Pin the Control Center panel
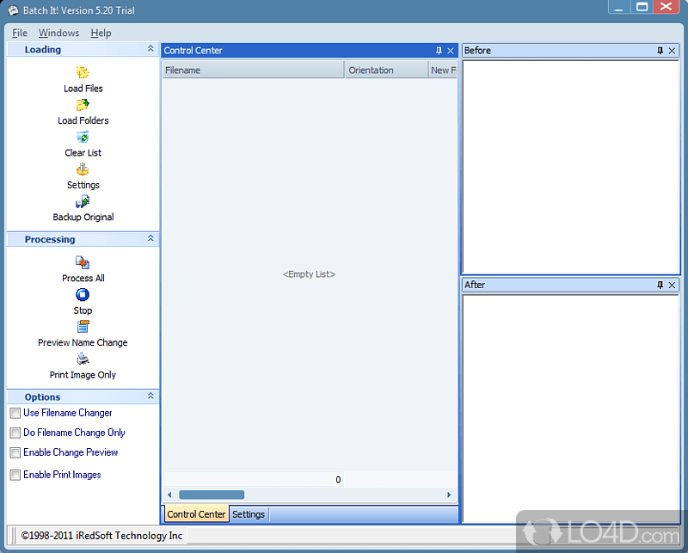Viewport: 688px width, 553px height. [439, 51]
